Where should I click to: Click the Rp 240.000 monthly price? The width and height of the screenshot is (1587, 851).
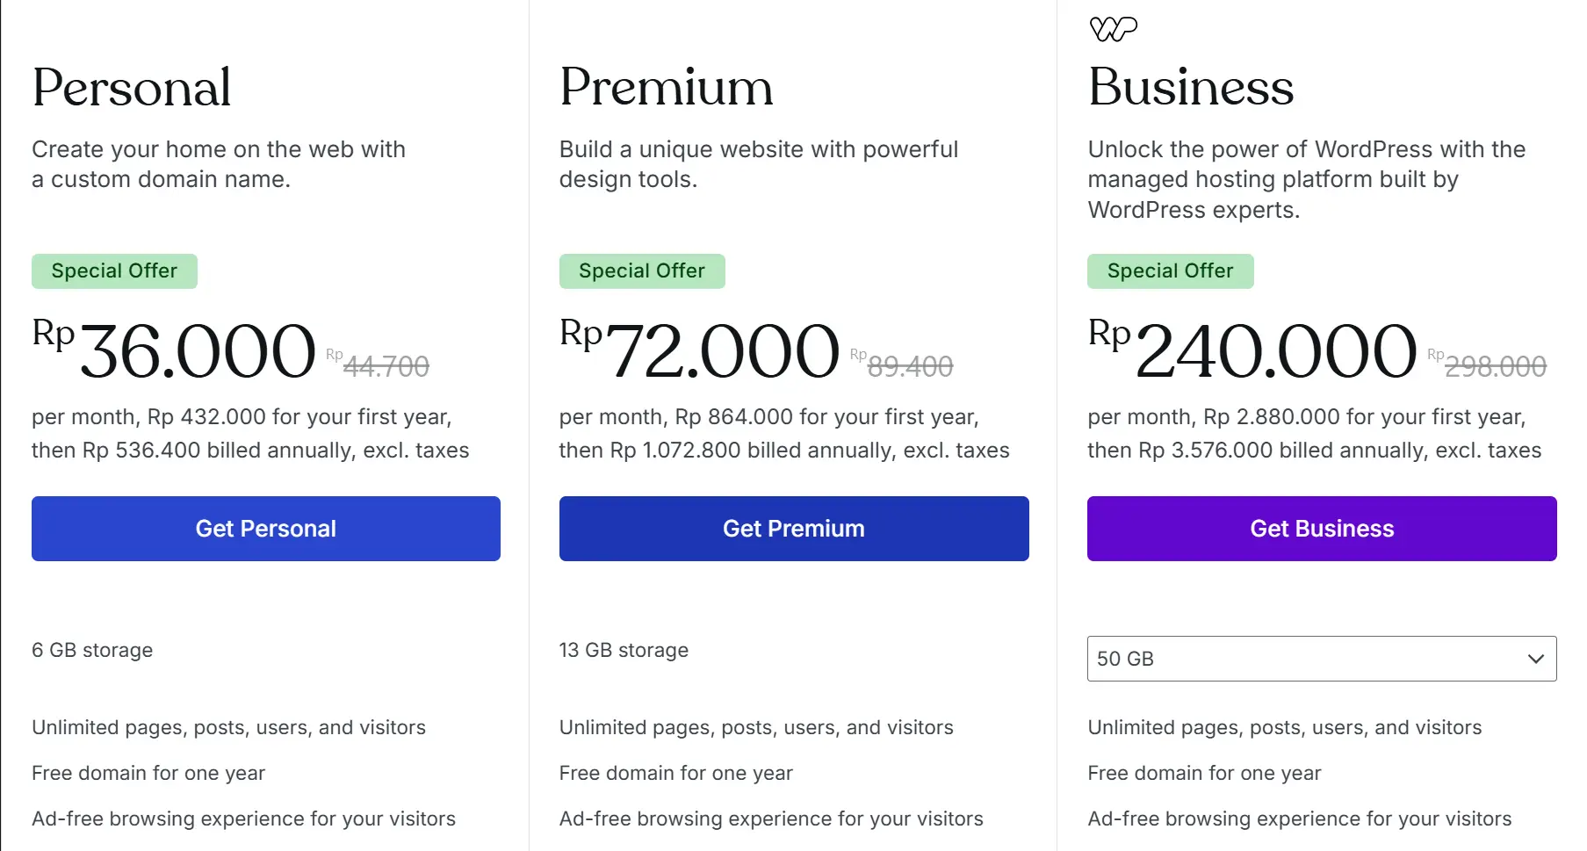click(x=1275, y=351)
